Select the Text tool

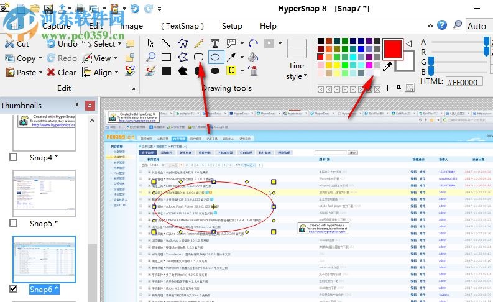click(x=215, y=43)
